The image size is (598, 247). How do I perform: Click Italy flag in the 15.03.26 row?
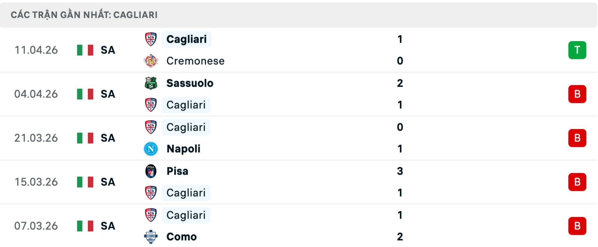[85, 182]
